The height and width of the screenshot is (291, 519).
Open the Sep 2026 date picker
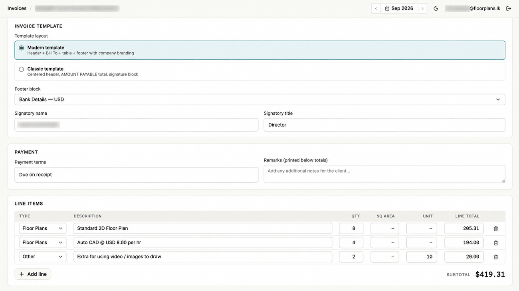pos(399,8)
